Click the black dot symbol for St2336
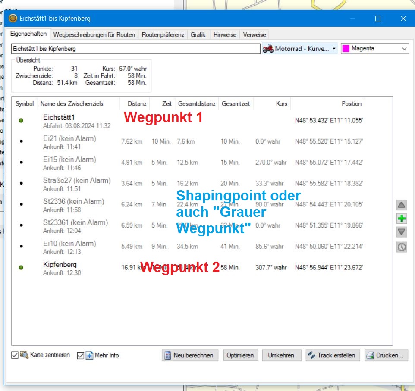415x391 pixels. 21,204
